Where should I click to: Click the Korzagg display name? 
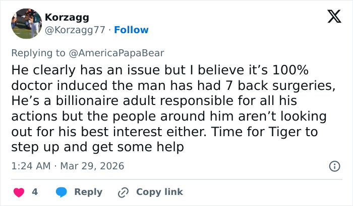click(67, 17)
